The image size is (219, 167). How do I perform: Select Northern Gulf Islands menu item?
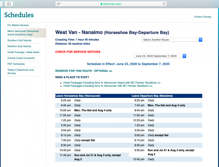point(19,46)
